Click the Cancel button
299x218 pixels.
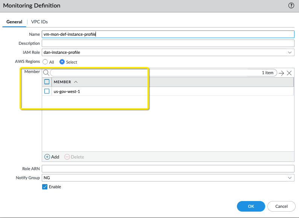point(281,206)
